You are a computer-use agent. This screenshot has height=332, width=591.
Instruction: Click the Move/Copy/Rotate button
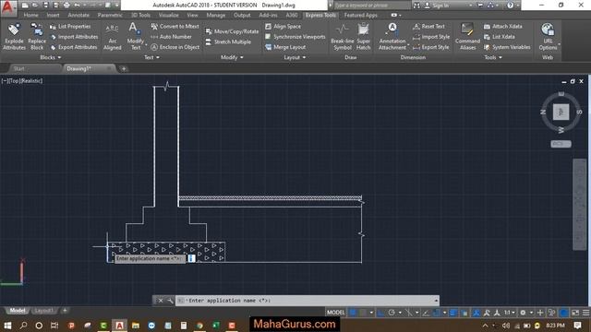232,31
